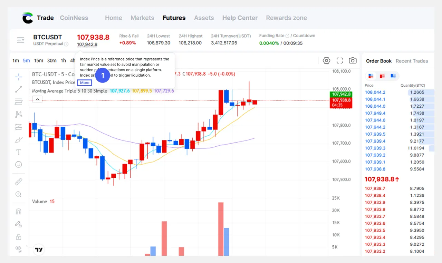
Task: Collapse the indicator legend chevron
Action: (37, 99)
